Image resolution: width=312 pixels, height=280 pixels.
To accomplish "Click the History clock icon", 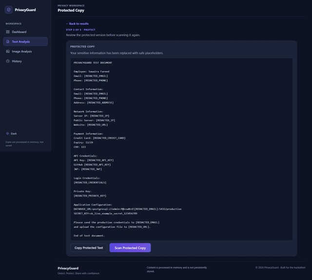I will coord(8,61).
